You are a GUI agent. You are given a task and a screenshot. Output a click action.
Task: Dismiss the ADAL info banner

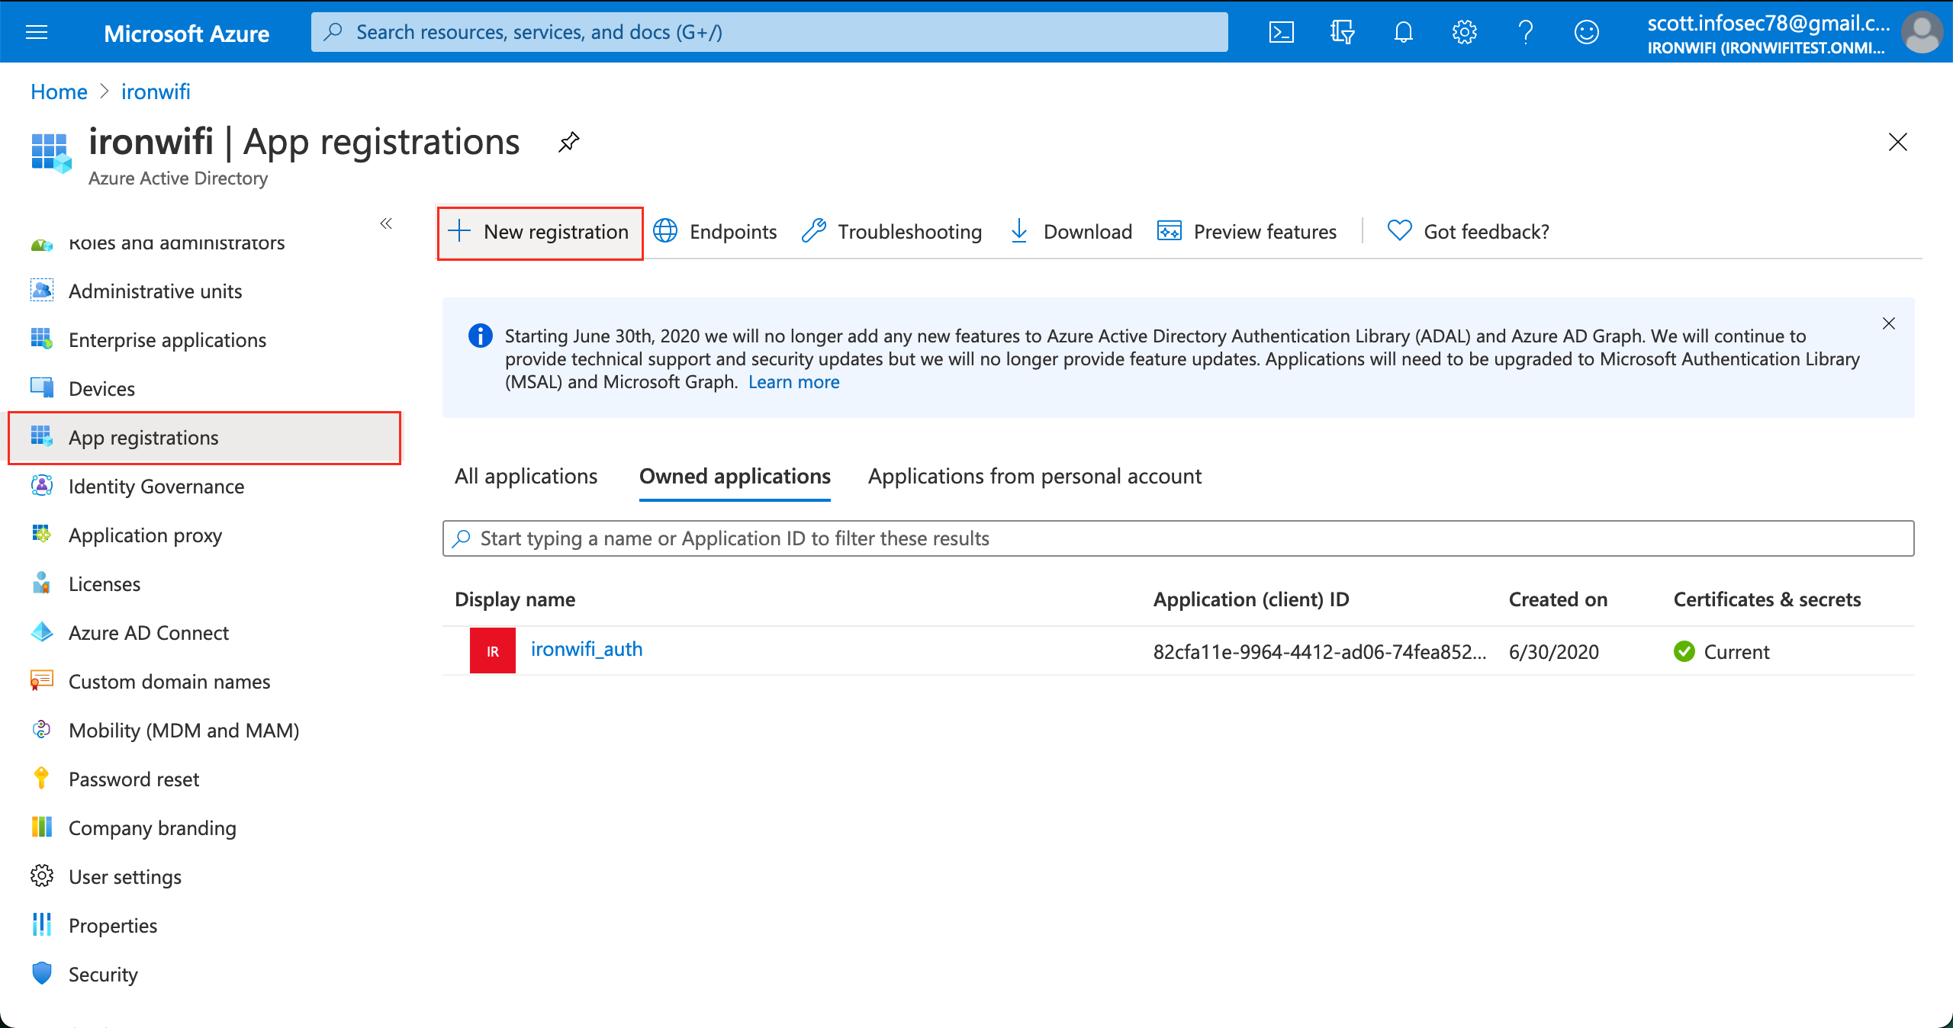point(1888,323)
